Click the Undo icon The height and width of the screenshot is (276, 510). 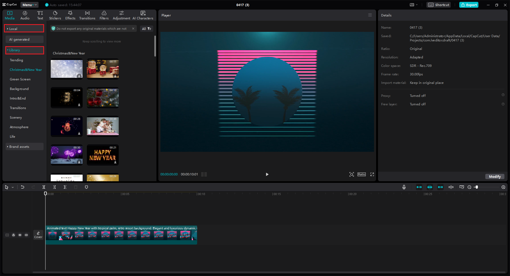[23, 187]
